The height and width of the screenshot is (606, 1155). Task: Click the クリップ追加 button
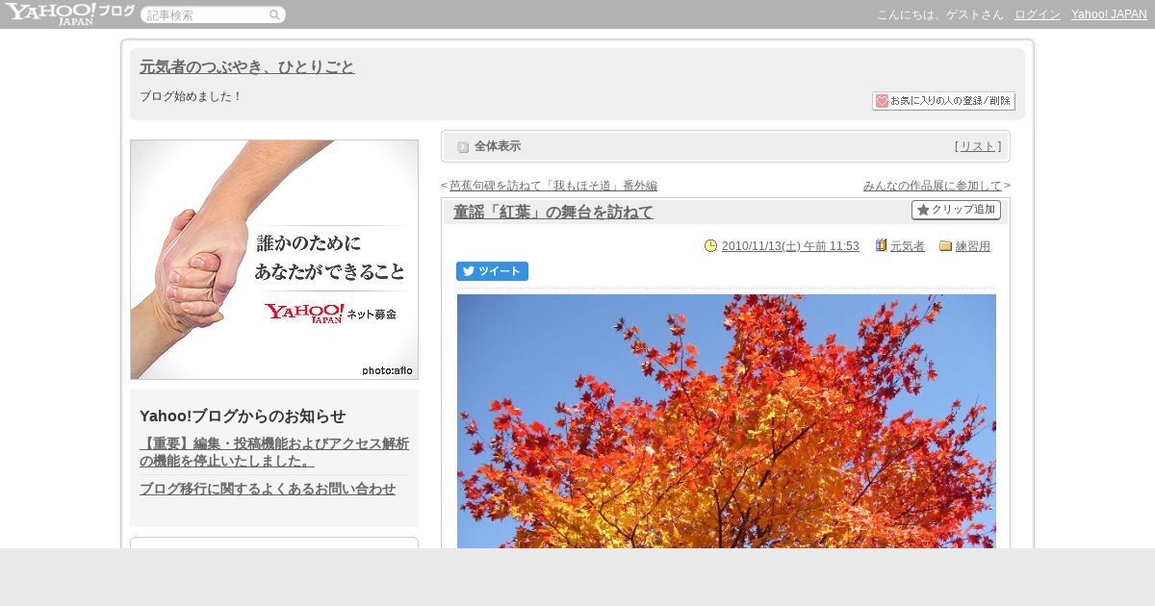(x=956, y=210)
